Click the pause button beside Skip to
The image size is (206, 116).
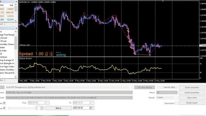[x=42, y=108]
